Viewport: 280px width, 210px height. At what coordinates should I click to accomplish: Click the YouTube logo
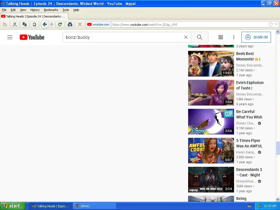point(32,37)
